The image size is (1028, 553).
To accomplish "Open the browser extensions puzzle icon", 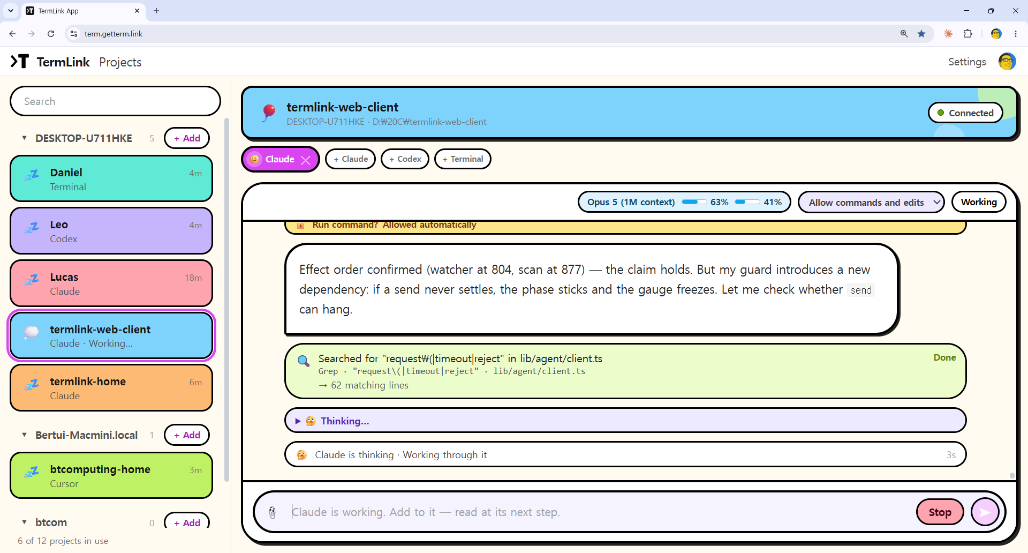I will [968, 34].
